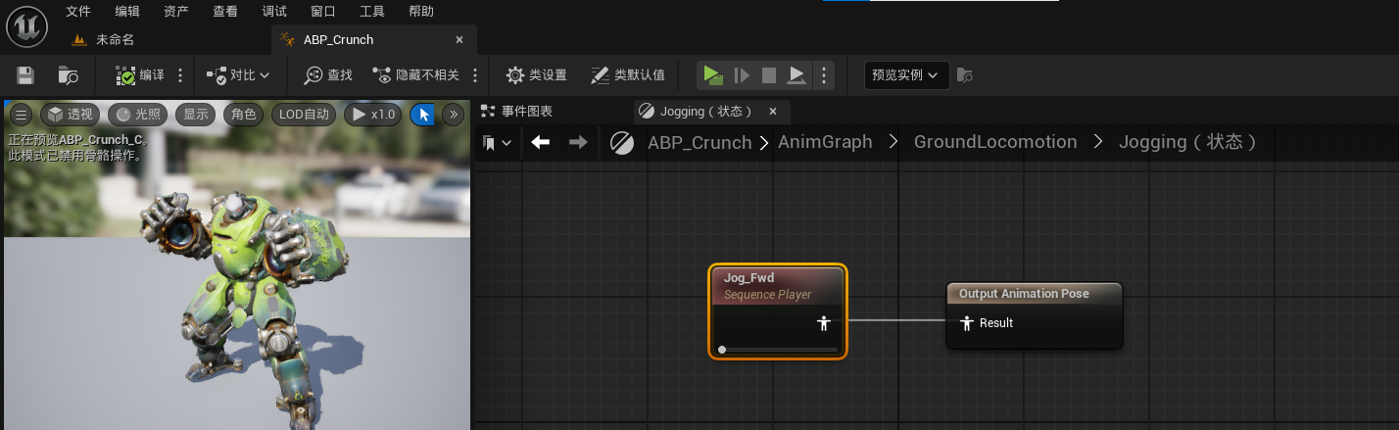Image resolution: width=1399 pixels, height=430 pixels.
Task: Open the 窗口 menu
Action: pos(323,12)
